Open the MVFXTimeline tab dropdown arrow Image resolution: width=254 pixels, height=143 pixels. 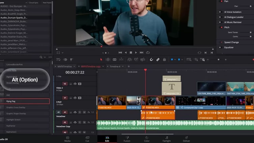74,66
